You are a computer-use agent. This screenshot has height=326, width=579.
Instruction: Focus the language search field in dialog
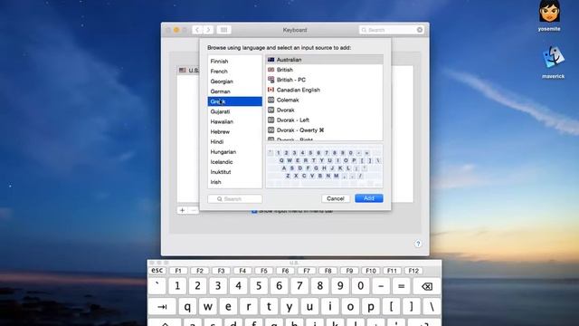235,199
